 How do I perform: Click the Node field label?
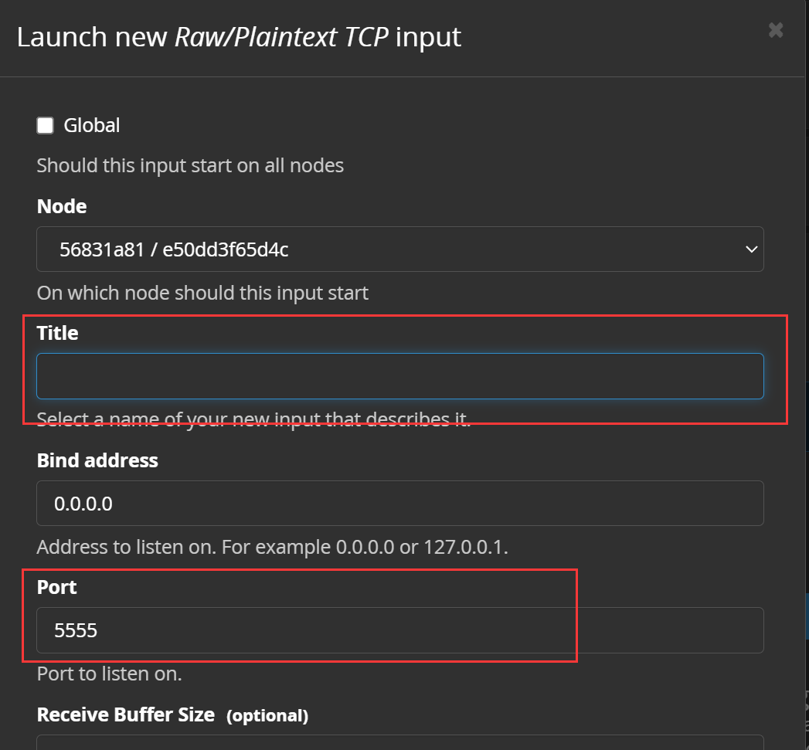[x=61, y=206]
